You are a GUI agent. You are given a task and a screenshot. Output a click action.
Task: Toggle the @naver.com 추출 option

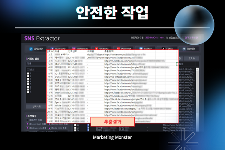27,124
